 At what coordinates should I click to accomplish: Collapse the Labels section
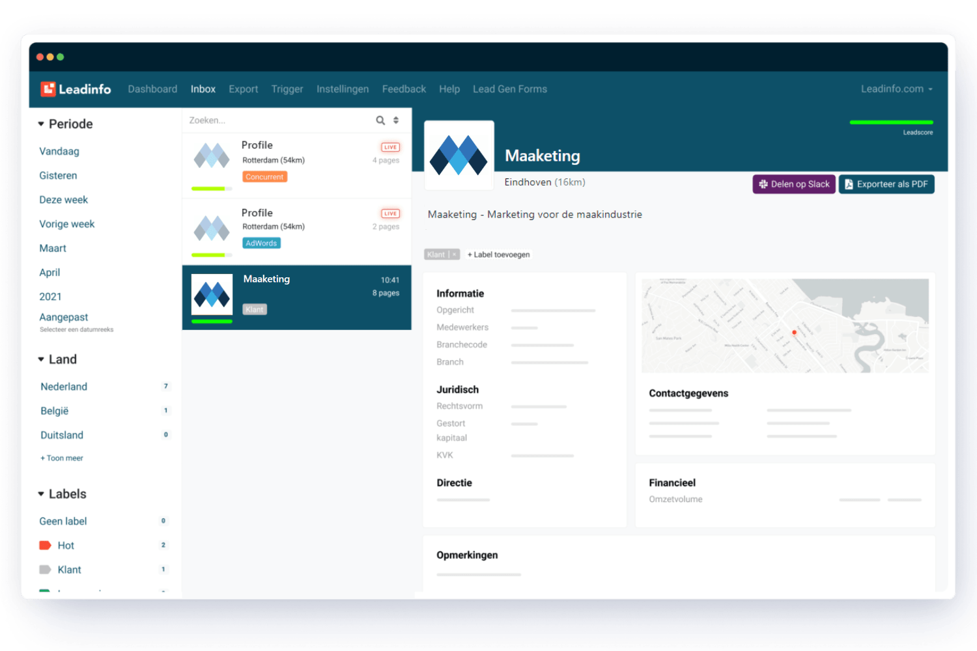tap(41, 494)
